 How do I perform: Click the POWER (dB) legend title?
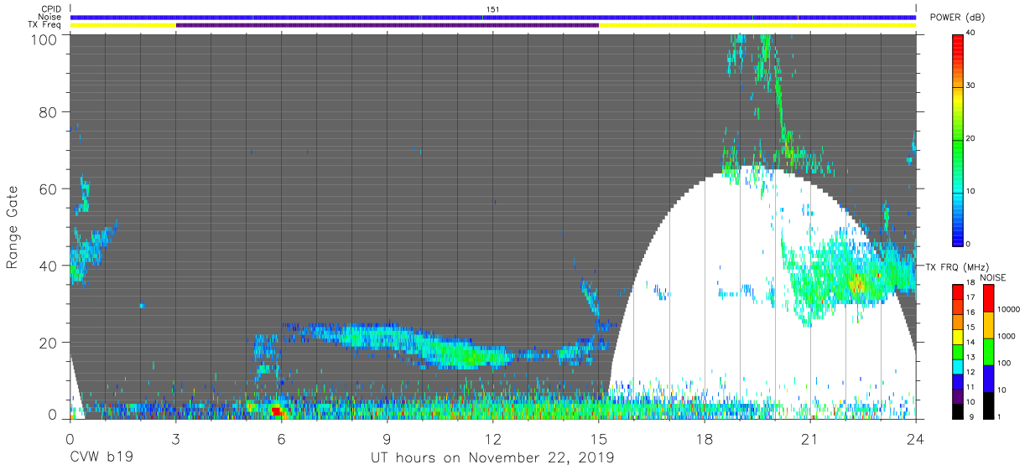click(957, 18)
